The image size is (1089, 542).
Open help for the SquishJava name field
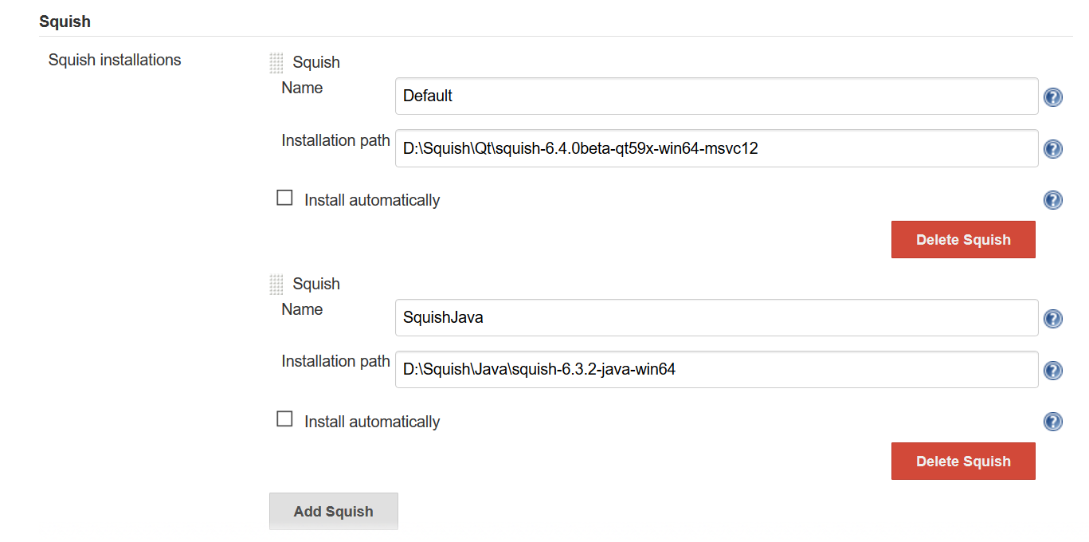click(x=1052, y=319)
